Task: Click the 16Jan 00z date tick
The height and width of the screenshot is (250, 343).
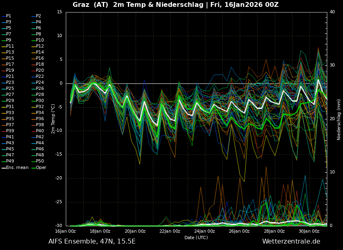Action: pos(65,231)
